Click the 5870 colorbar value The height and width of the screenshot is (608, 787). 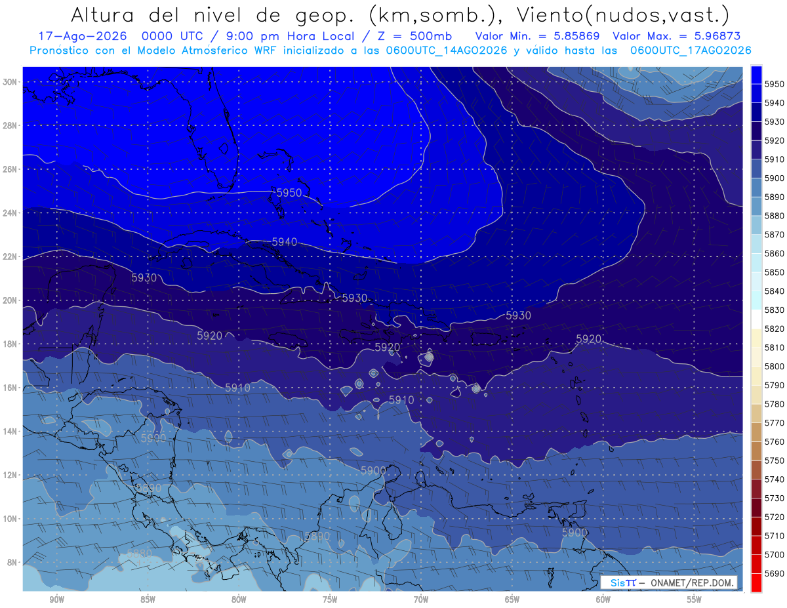point(774,235)
